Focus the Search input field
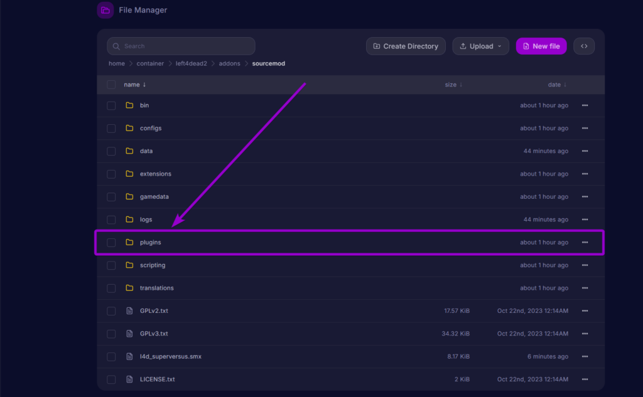The height and width of the screenshot is (397, 643). click(x=181, y=46)
